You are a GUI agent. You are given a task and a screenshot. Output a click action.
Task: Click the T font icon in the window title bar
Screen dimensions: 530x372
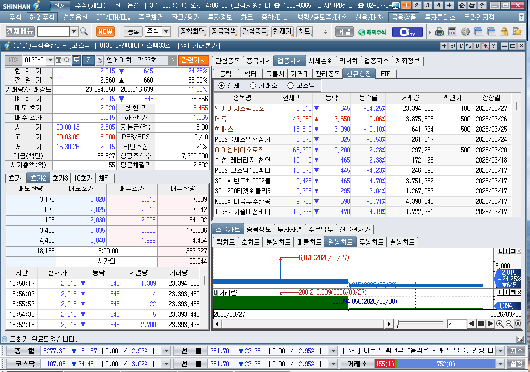point(460,46)
